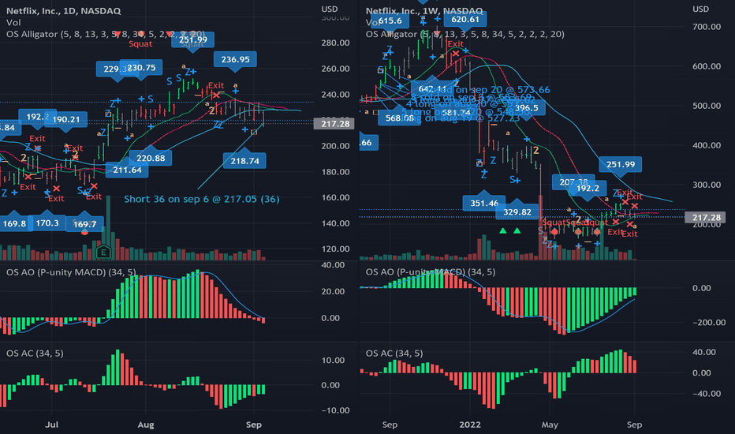Click the 169.7 price label
This screenshot has width=735, height=434.
pyautogui.click(x=84, y=224)
